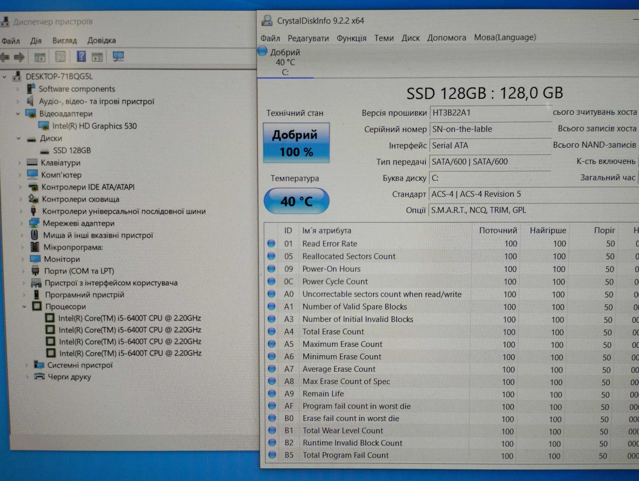The image size is (639, 481).
Task: Click the Мережеві адаптери network icon
Action: point(34,223)
